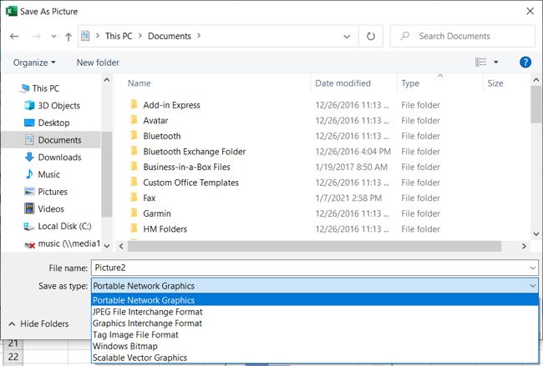
Task: Choose JPEG File Interchange Format
Action: (147, 312)
